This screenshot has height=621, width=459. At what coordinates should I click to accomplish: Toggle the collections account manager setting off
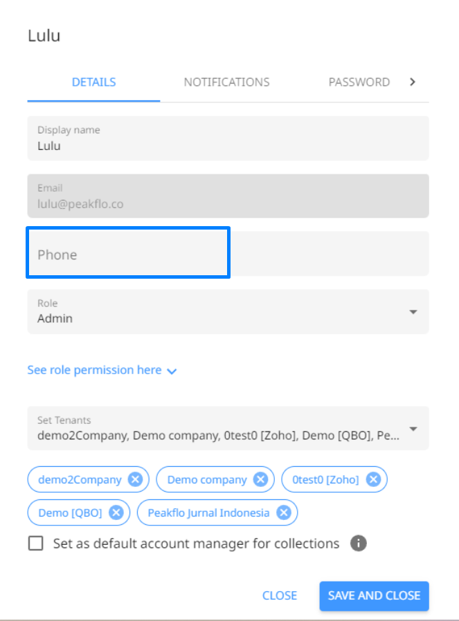35,544
